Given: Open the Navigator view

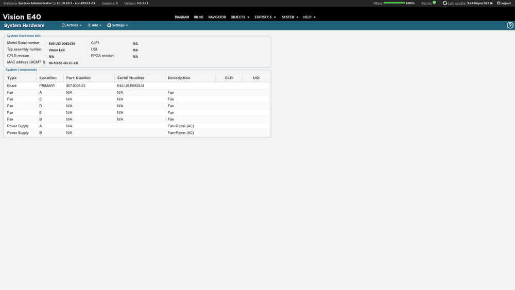Looking at the screenshot, I should click(217, 17).
